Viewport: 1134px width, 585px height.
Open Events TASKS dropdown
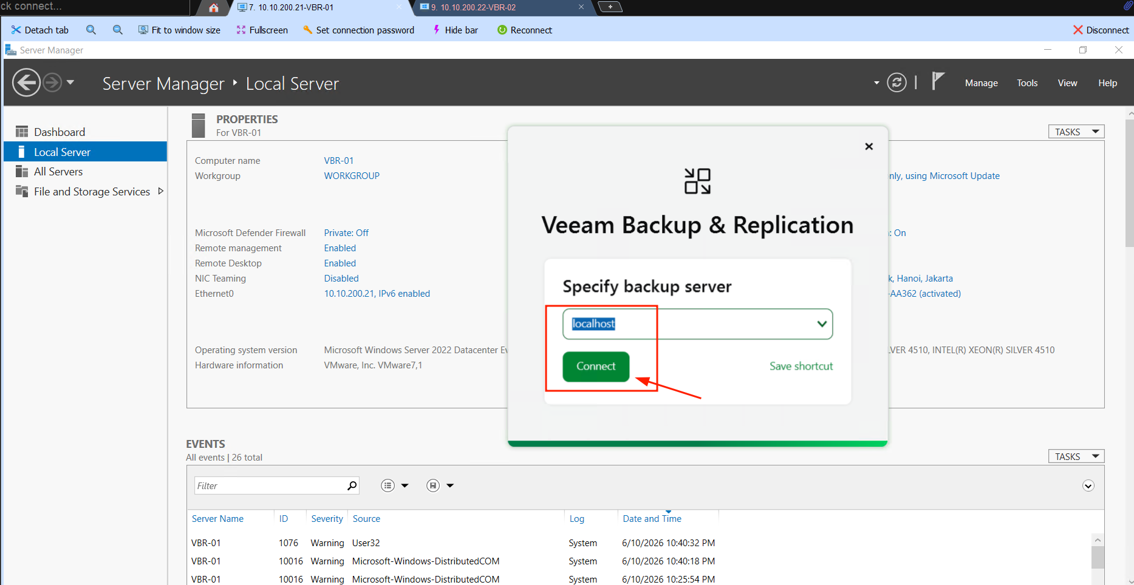(1076, 456)
